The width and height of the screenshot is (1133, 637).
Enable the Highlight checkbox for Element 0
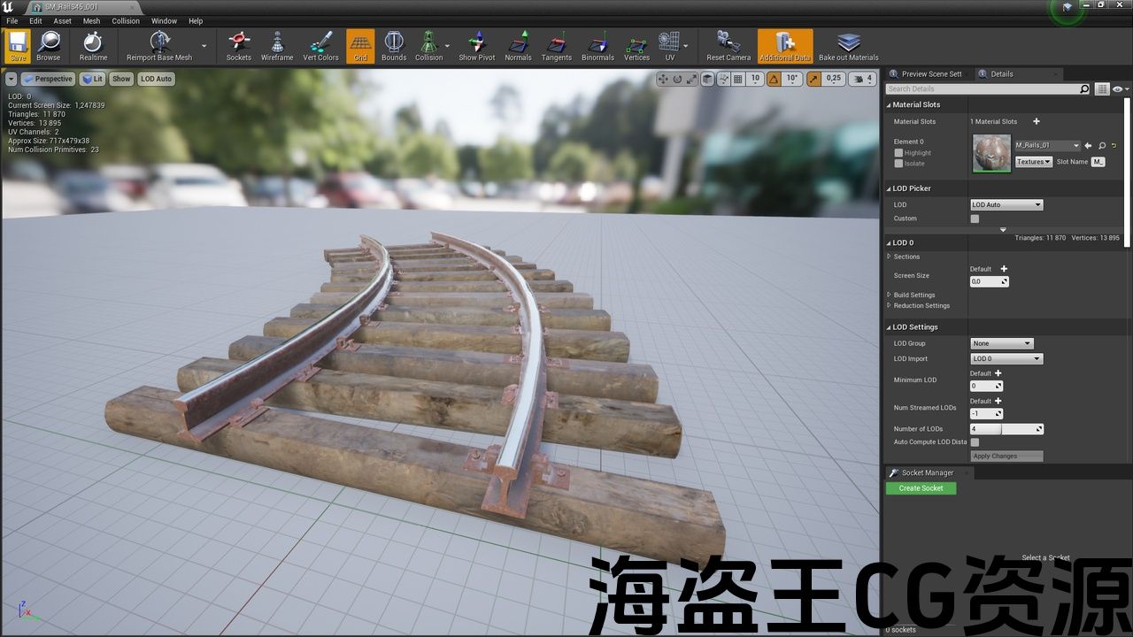[x=898, y=153]
